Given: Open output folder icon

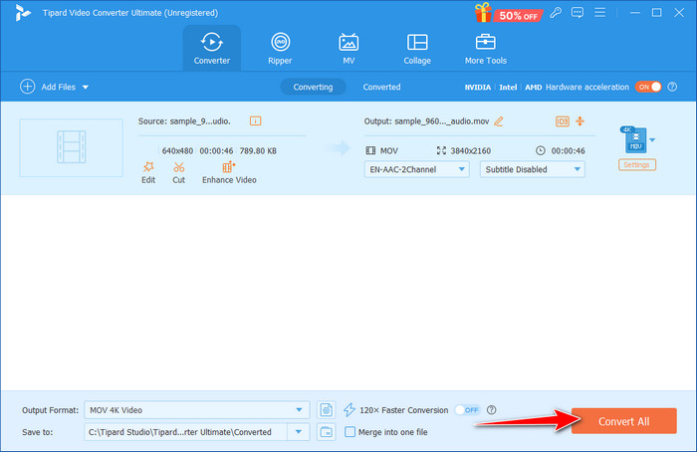Looking at the screenshot, I should [327, 432].
